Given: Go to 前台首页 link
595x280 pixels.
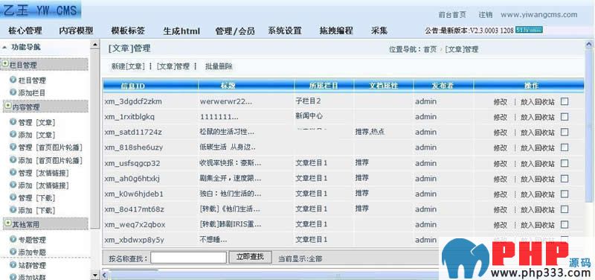Looking at the screenshot, I should pyautogui.click(x=452, y=15).
